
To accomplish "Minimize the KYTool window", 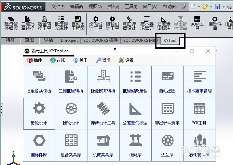I will tap(177, 51).
